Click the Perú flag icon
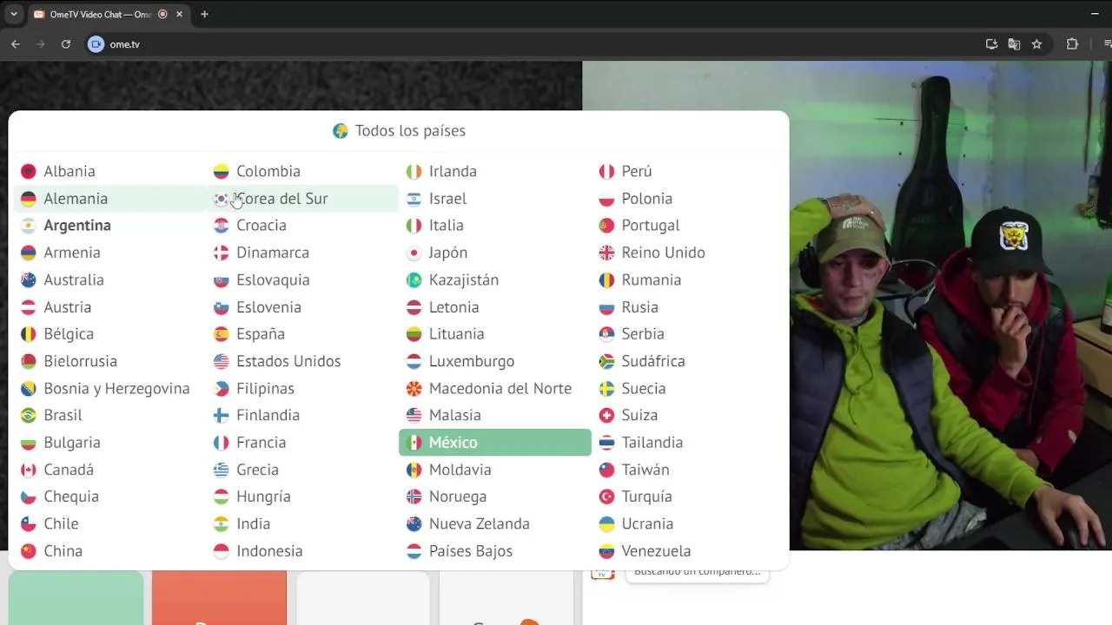Viewport: 1112px width, 625px height. (606, 172)
